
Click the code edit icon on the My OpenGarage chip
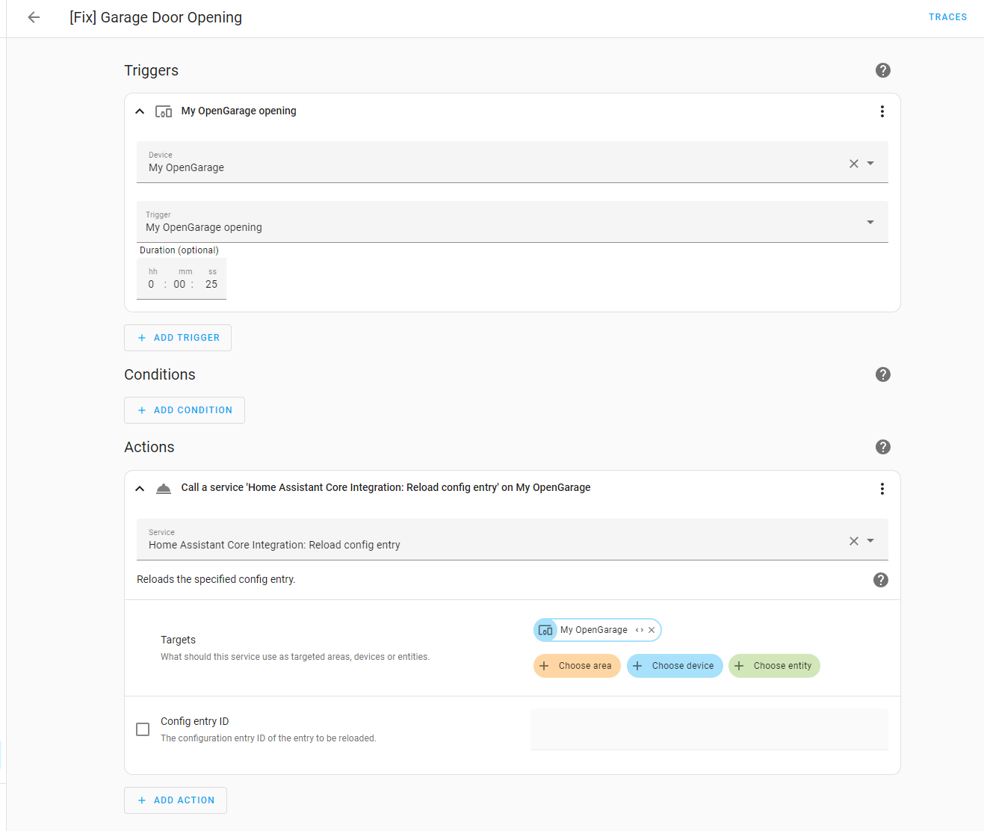pos(639,629)
